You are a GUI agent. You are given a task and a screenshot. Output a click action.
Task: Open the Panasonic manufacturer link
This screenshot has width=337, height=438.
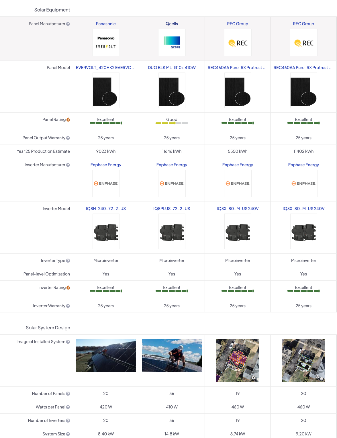106,24
